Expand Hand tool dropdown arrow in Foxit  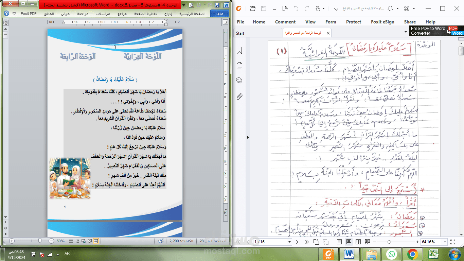[323, 9]
